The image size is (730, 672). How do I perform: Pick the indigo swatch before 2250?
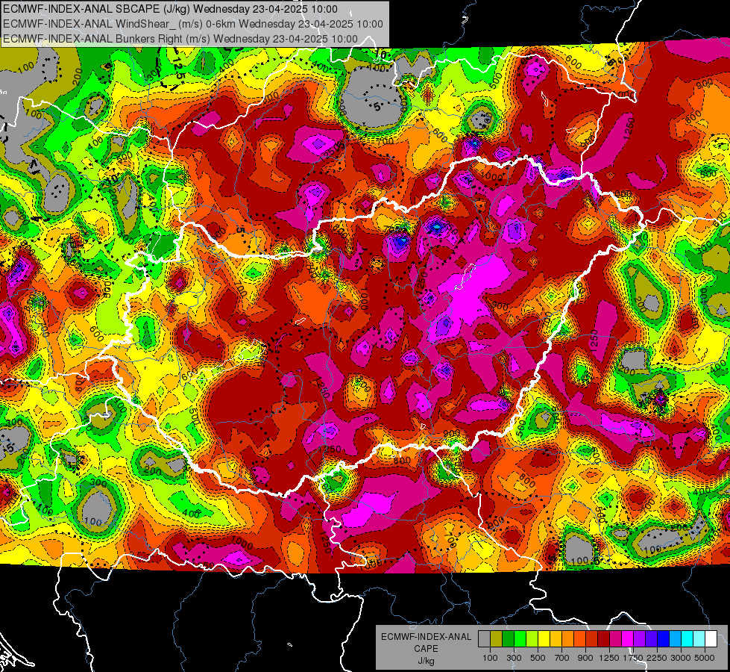tap(651, 638)
